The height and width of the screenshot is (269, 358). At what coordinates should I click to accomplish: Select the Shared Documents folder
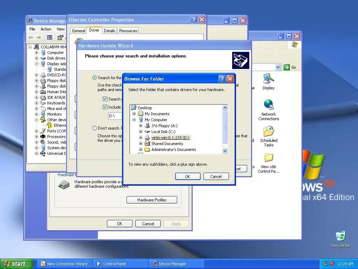click(x=167, y=143)
